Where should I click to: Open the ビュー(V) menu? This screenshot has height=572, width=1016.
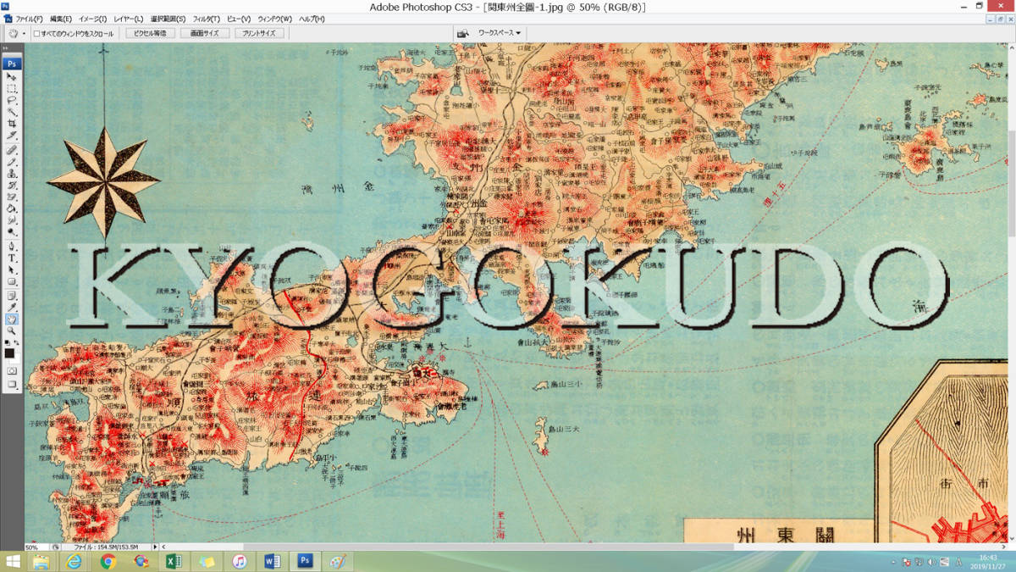coord(239,19)
